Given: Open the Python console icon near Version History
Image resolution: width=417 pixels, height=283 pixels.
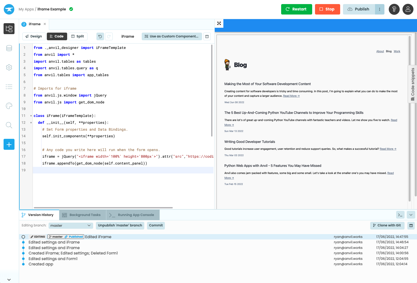Looking at the screenshot, I should [x=400, y=215].
